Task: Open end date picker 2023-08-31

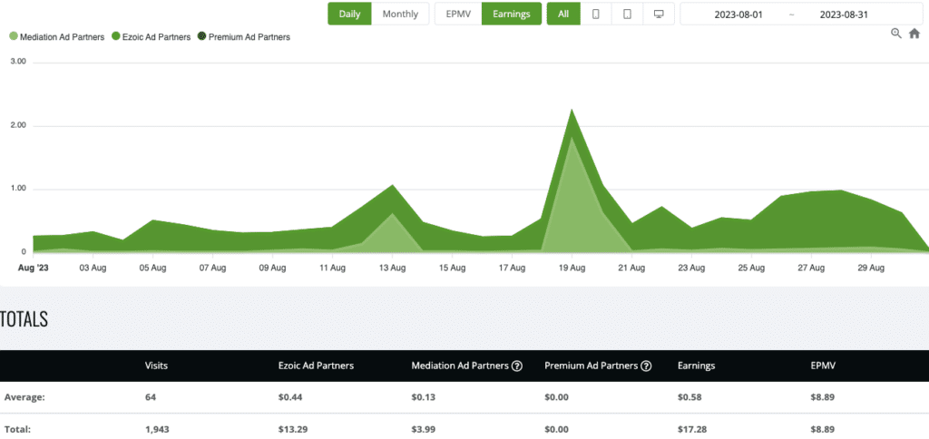Action: 845,15
